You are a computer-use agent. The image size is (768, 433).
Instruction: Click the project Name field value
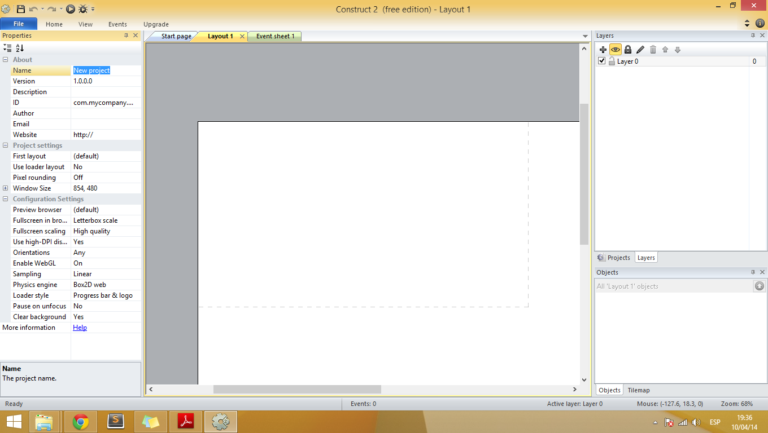click(x=106, y=70)
